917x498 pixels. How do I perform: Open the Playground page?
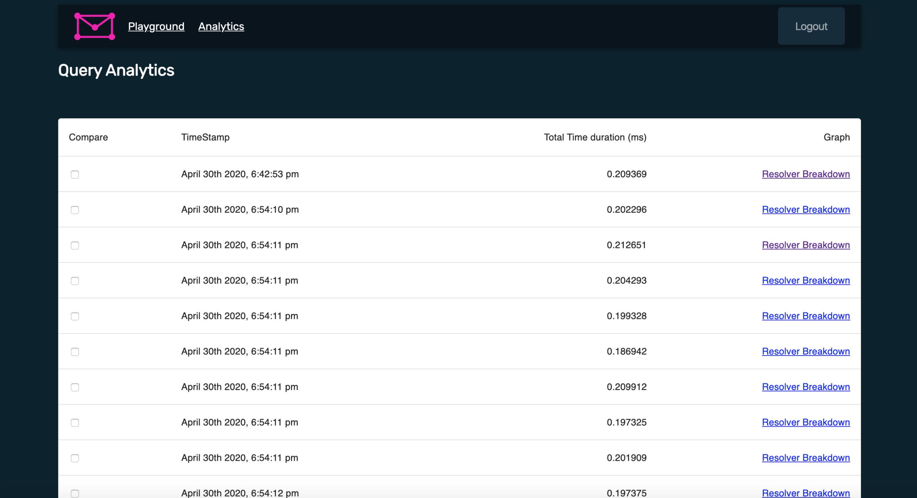point(156,26)
